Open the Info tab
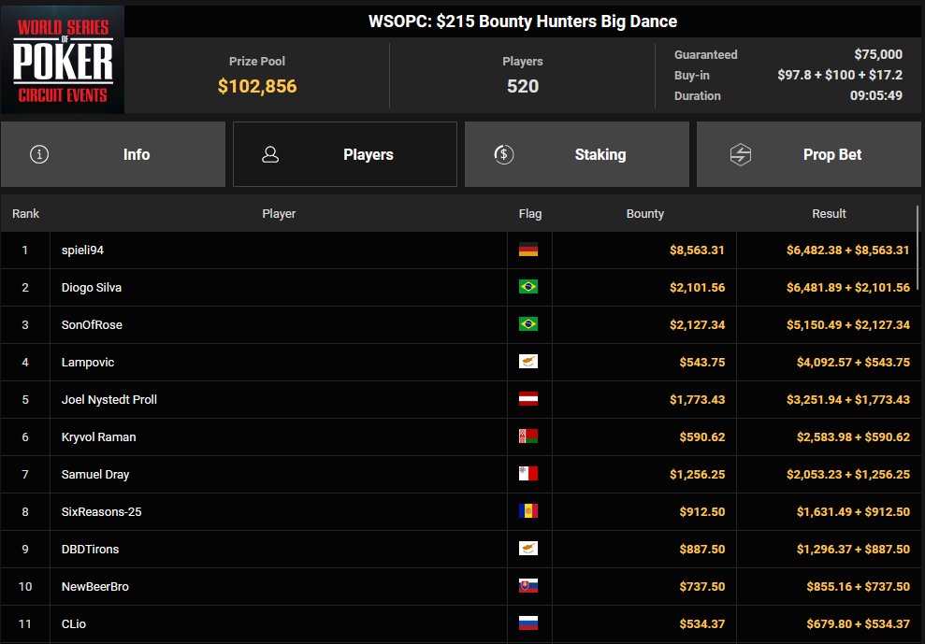925x644 pixels. tap(112, 154)
